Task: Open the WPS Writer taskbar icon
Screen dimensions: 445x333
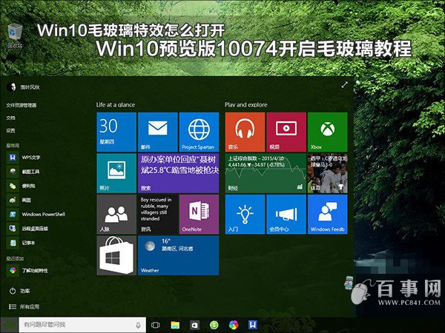Action: tap(253, 325)
